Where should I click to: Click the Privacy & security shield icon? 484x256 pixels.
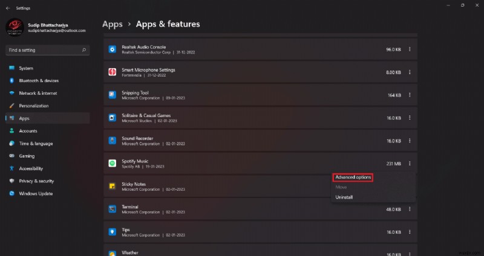11,181
